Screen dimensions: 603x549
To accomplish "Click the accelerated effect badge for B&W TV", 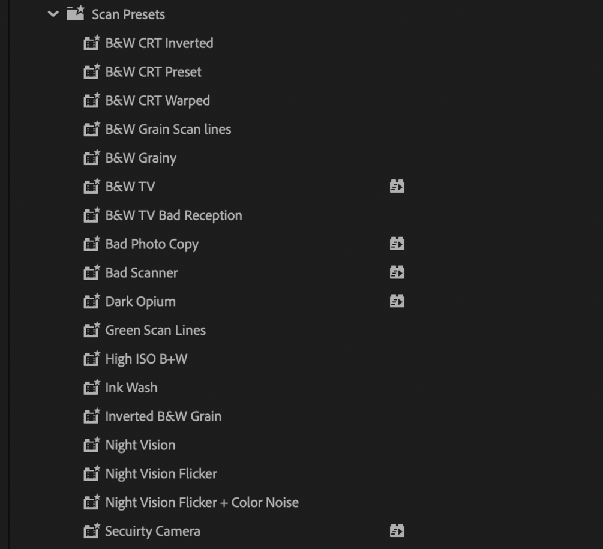I will pos(397,187).
